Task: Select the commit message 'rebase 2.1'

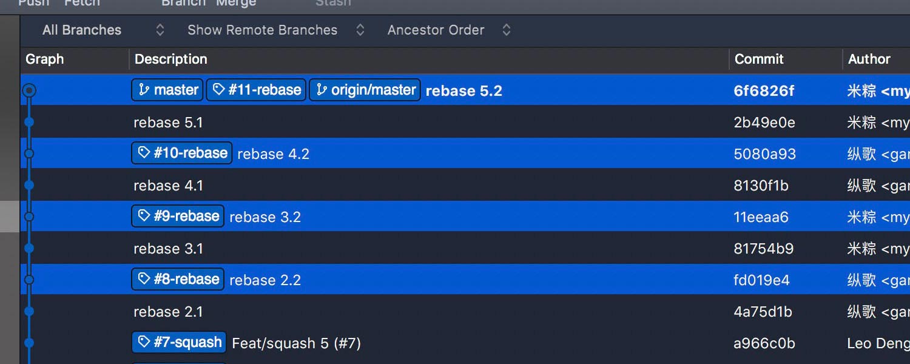Action: coord(168,312)
